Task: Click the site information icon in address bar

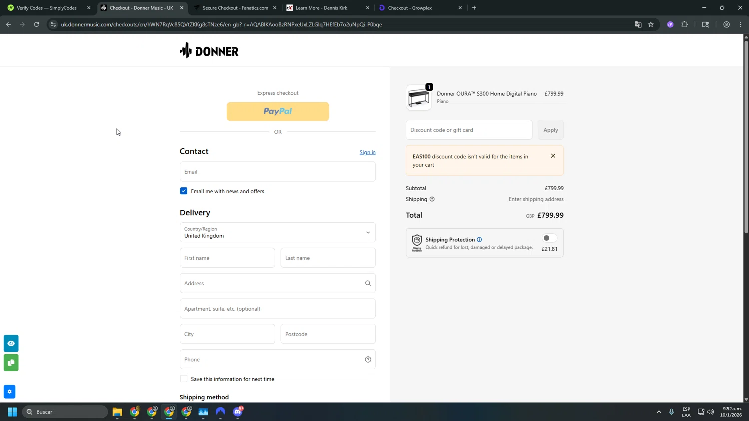Action: [x=53, y=24]
